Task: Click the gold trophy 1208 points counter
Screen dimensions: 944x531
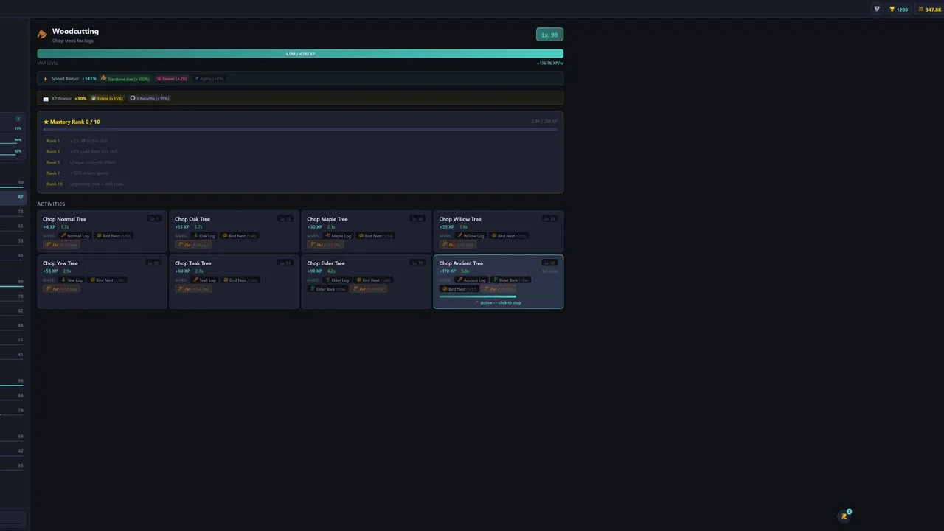Action: tap(898, 10)
